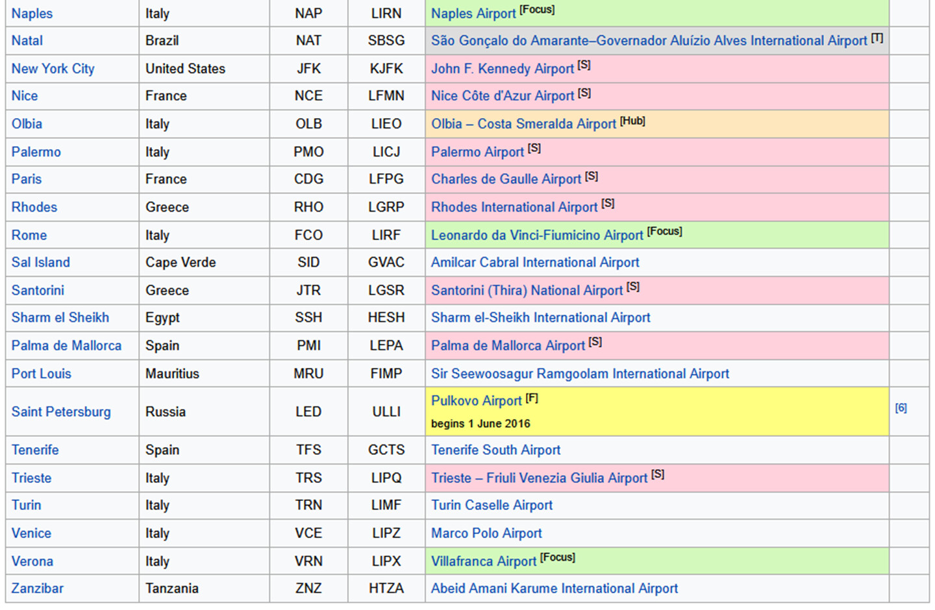Follow Trieste – Friuli Venezia Giulia Airport link
This screenshot has height=610, width=935.
(x=539, y=478)
